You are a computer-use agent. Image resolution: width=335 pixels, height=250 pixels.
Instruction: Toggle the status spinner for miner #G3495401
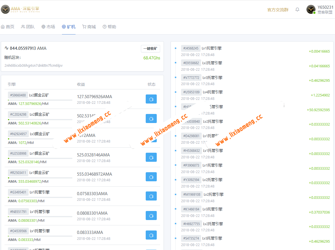pyautogui.click(x=151, y=196)
